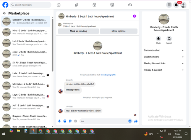Choose a sticker icon
This screenshot has height=140, width=191.
point(70,121)
